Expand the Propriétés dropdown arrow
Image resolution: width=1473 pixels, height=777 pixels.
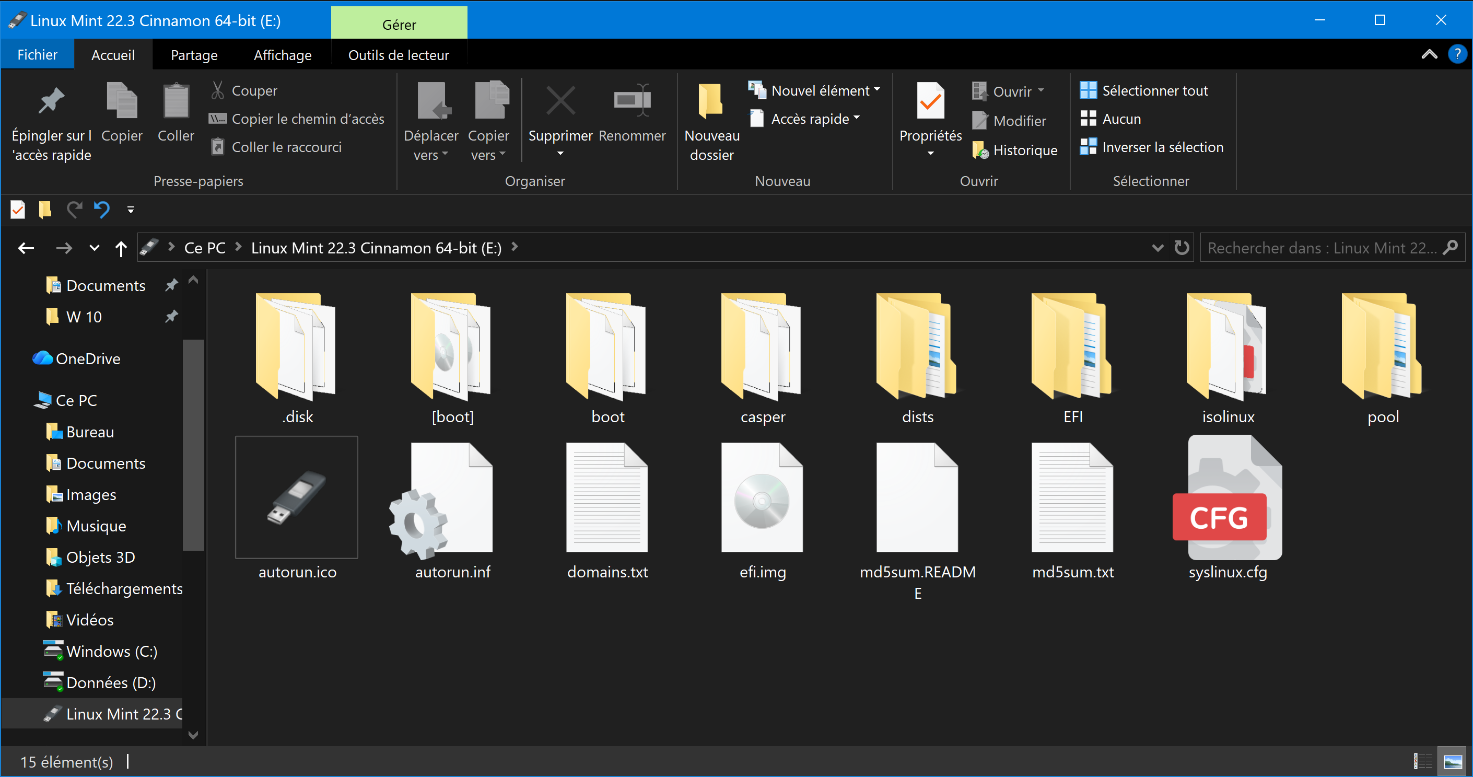[x=931, y=153]
